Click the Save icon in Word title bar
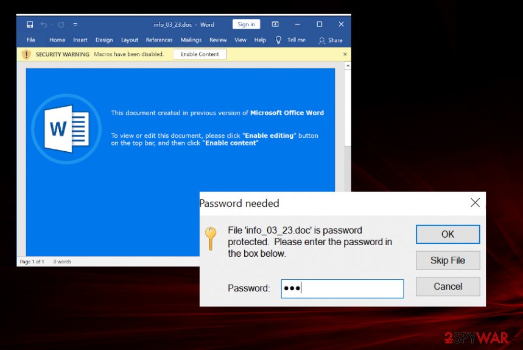The height and width of the screenshot is (350, 523). (30, 25)
